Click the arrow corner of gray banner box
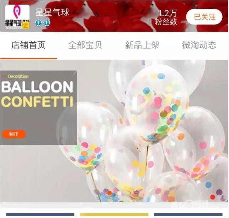Viewport: 229px width, 218px height. [x=75, y=73]
